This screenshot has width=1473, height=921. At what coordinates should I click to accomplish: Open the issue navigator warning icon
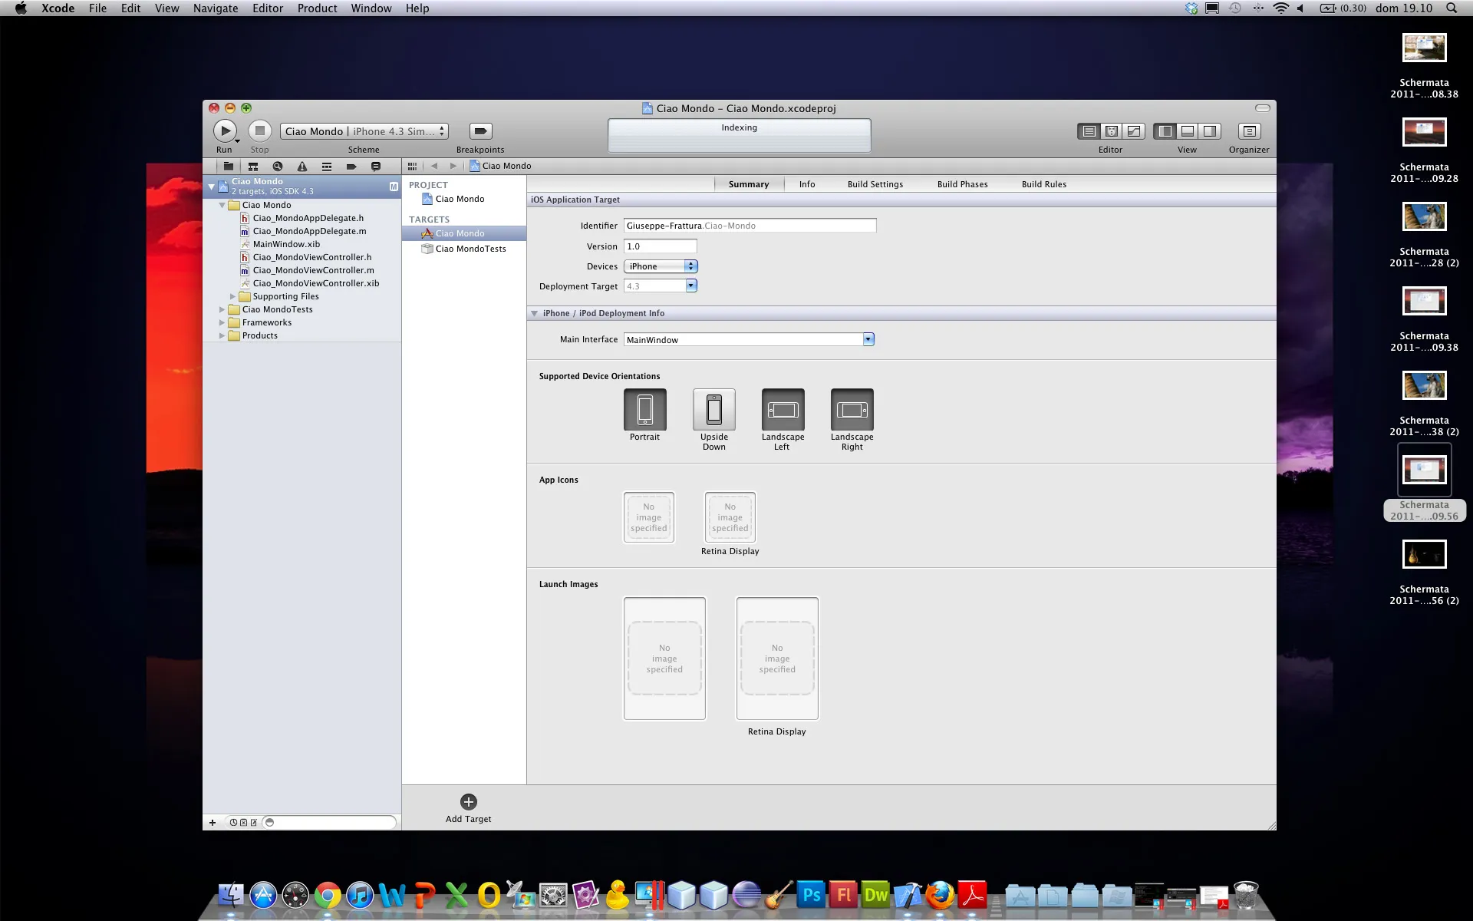(x=302, y=167)
